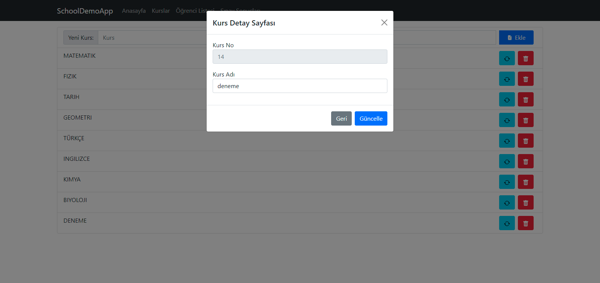The width and height of the screenshot is (600, 283).
Task: Open update for the TARIH course
Action: click(507, 99)
